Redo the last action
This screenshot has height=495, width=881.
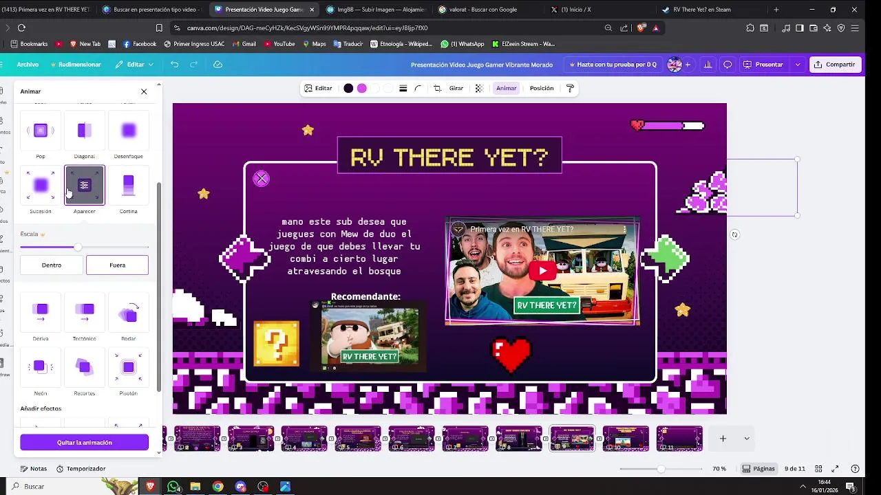[x=194, y=65]
